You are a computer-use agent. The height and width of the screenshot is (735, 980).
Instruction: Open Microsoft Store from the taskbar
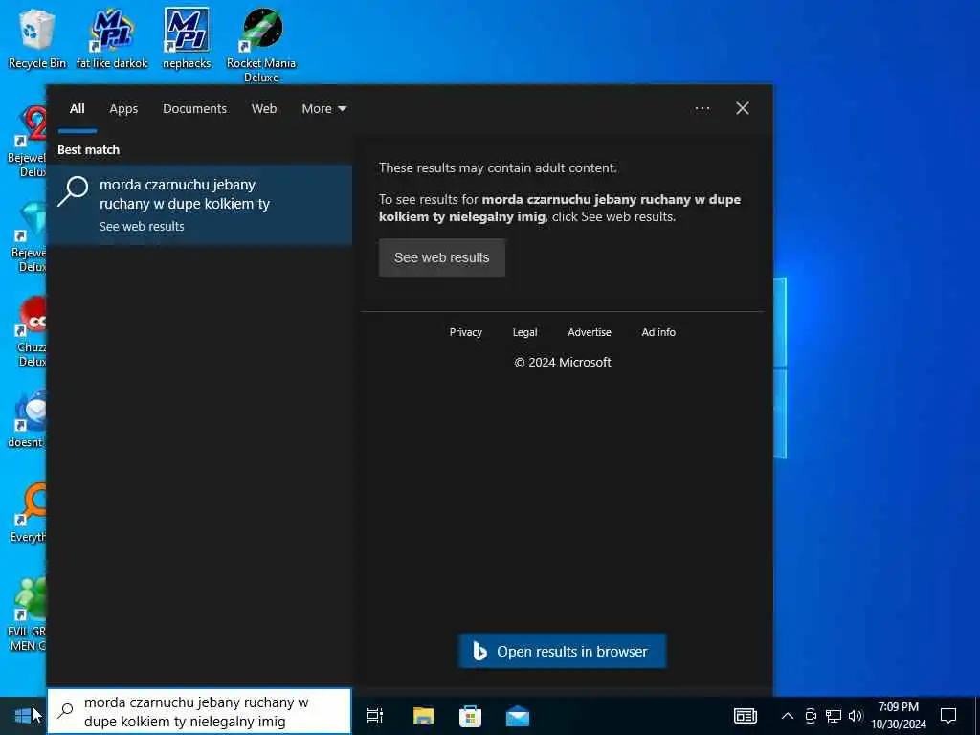(x=470, y=716)
